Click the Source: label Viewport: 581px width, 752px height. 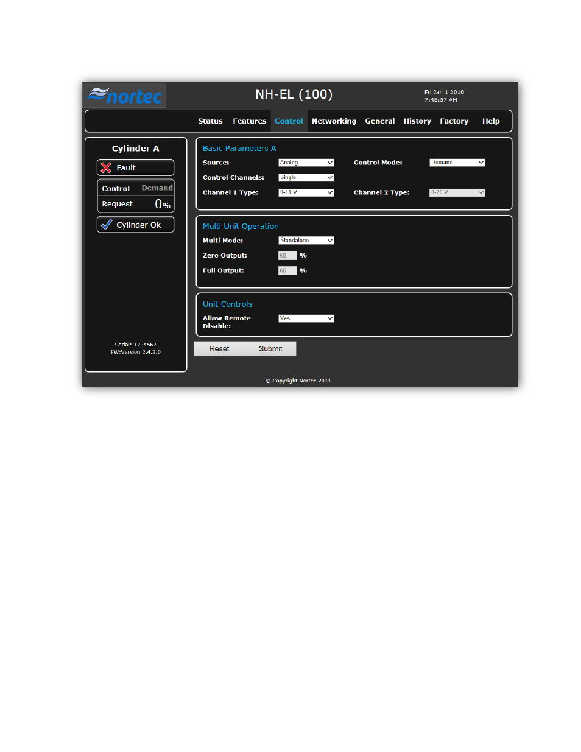tap(216, 163)
